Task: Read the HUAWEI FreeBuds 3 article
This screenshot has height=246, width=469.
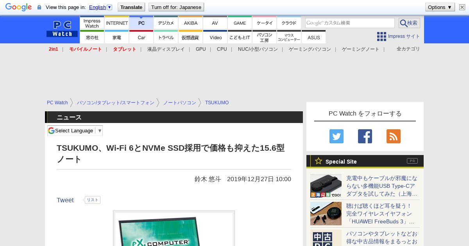Action: (380, 214)
